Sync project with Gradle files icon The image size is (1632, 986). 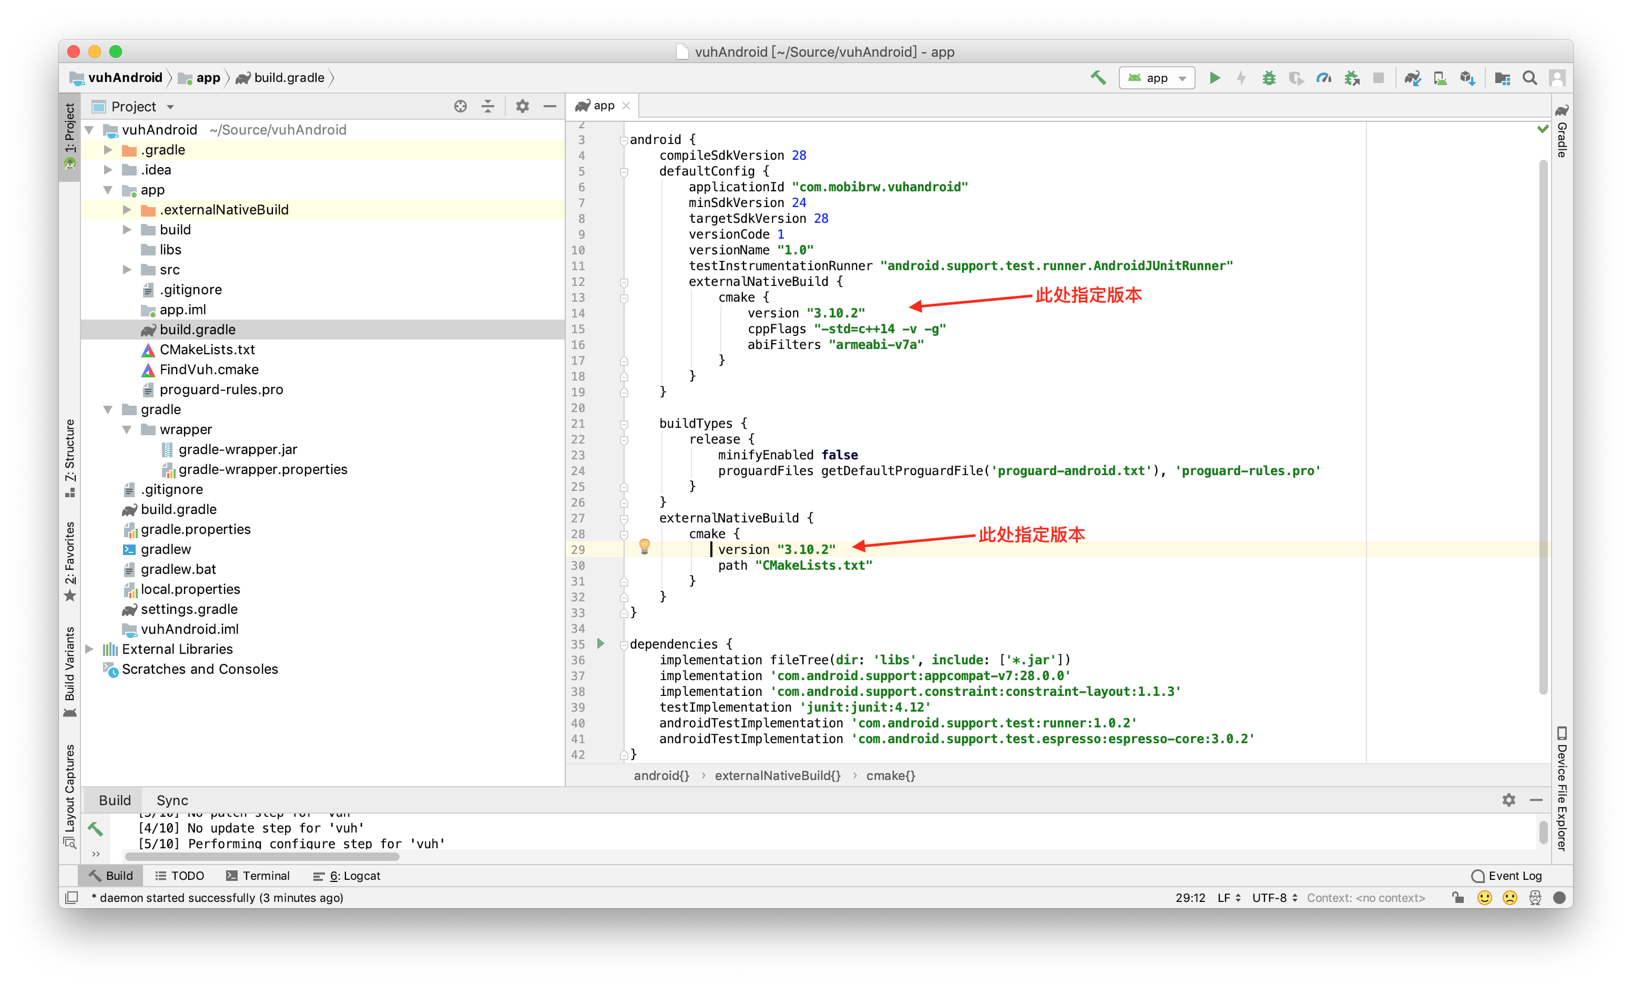1412,78
